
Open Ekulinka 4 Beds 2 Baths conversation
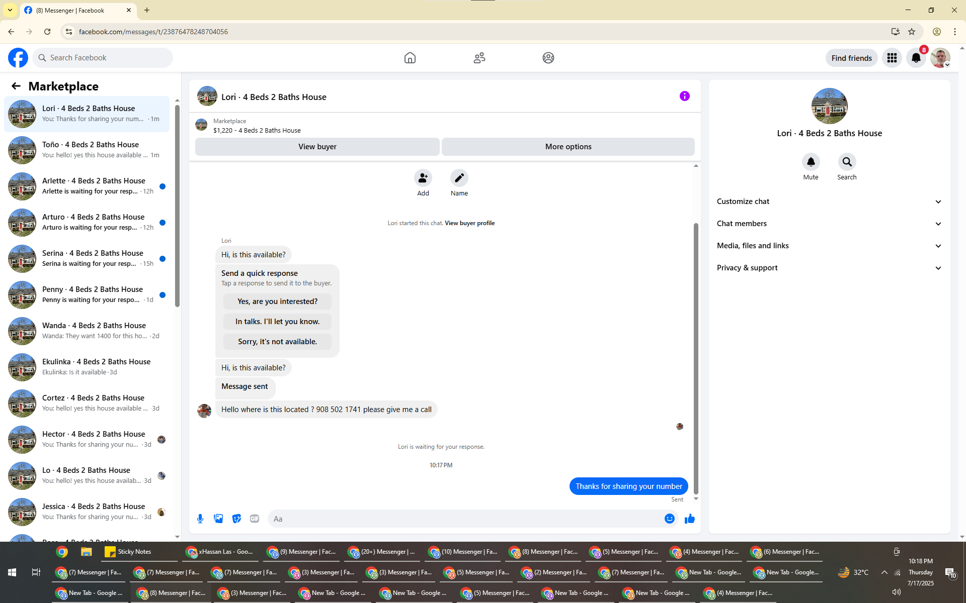click(x=87, y=367)
